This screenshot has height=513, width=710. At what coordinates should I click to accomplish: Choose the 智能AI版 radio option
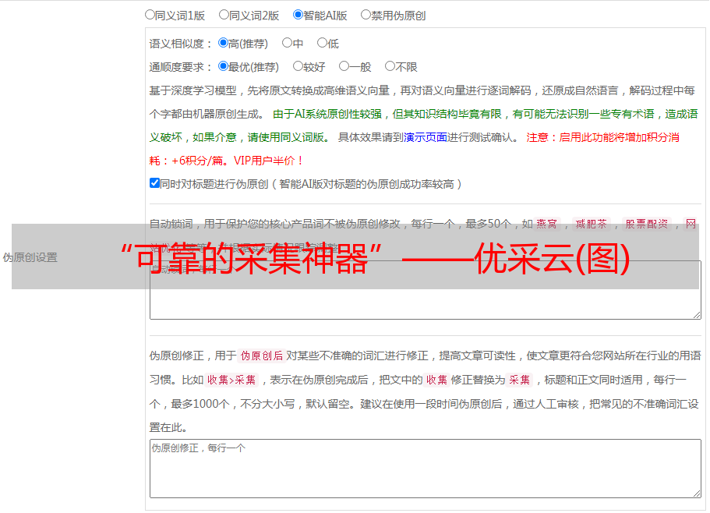click(298, 15)
